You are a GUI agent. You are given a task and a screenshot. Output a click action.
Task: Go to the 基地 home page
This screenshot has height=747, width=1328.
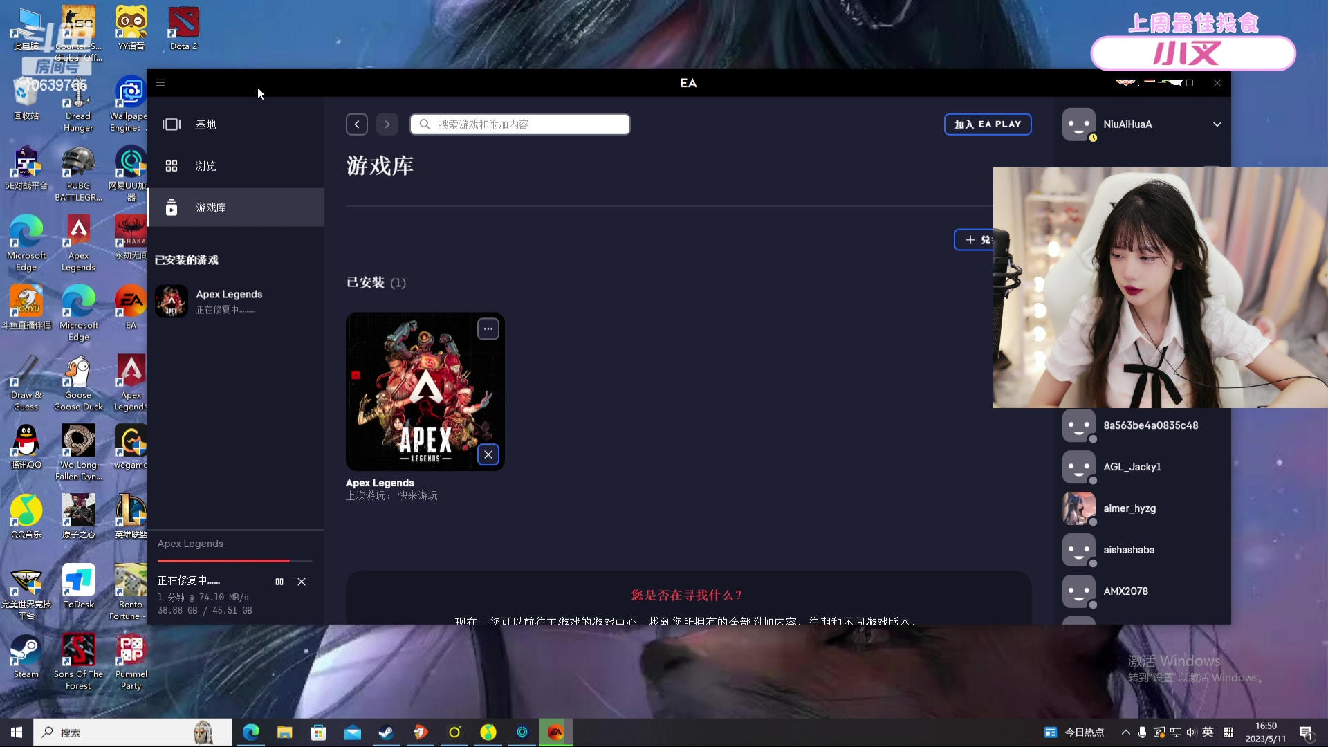[235, 124]
